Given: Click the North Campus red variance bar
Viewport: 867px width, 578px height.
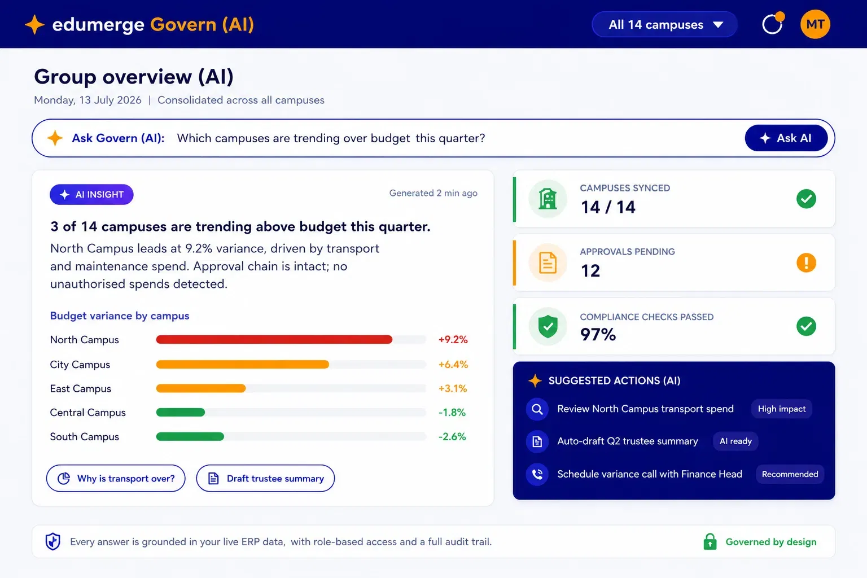Looking at the screenshot, I should pyautogui.click(x=274, y=339).
